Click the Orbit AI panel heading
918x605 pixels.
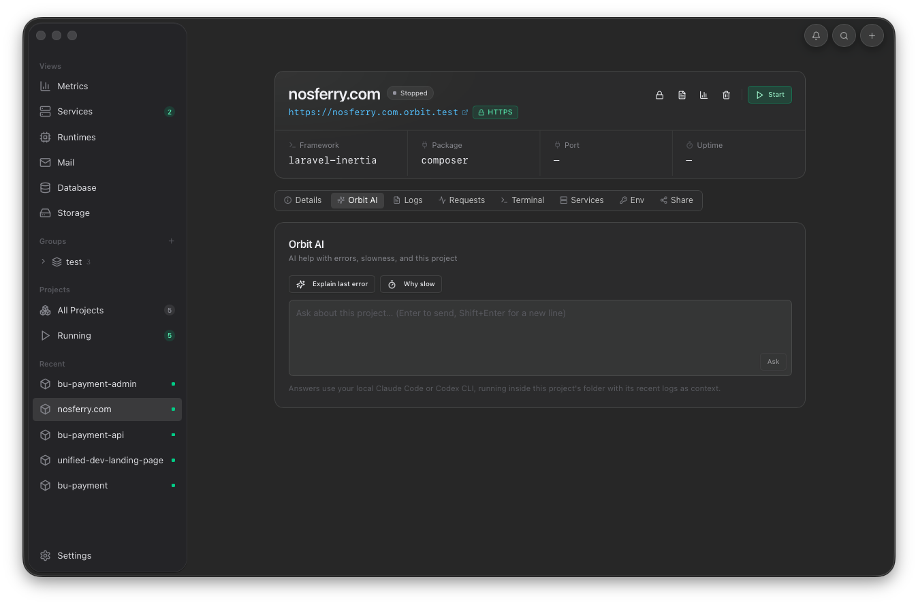306,245
